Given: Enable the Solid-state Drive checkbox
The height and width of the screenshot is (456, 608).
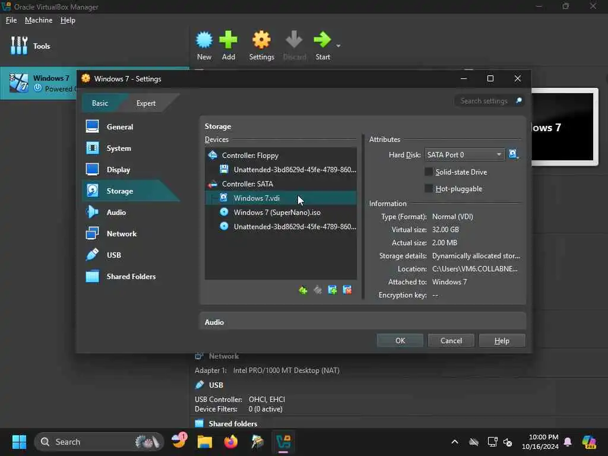Looking at the screenshot, I should 429,172.
